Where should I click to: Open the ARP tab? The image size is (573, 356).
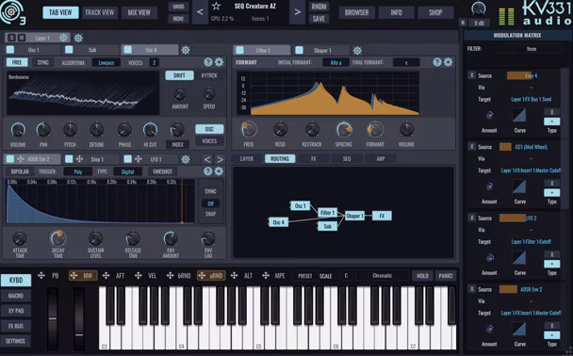coord(381,159)
